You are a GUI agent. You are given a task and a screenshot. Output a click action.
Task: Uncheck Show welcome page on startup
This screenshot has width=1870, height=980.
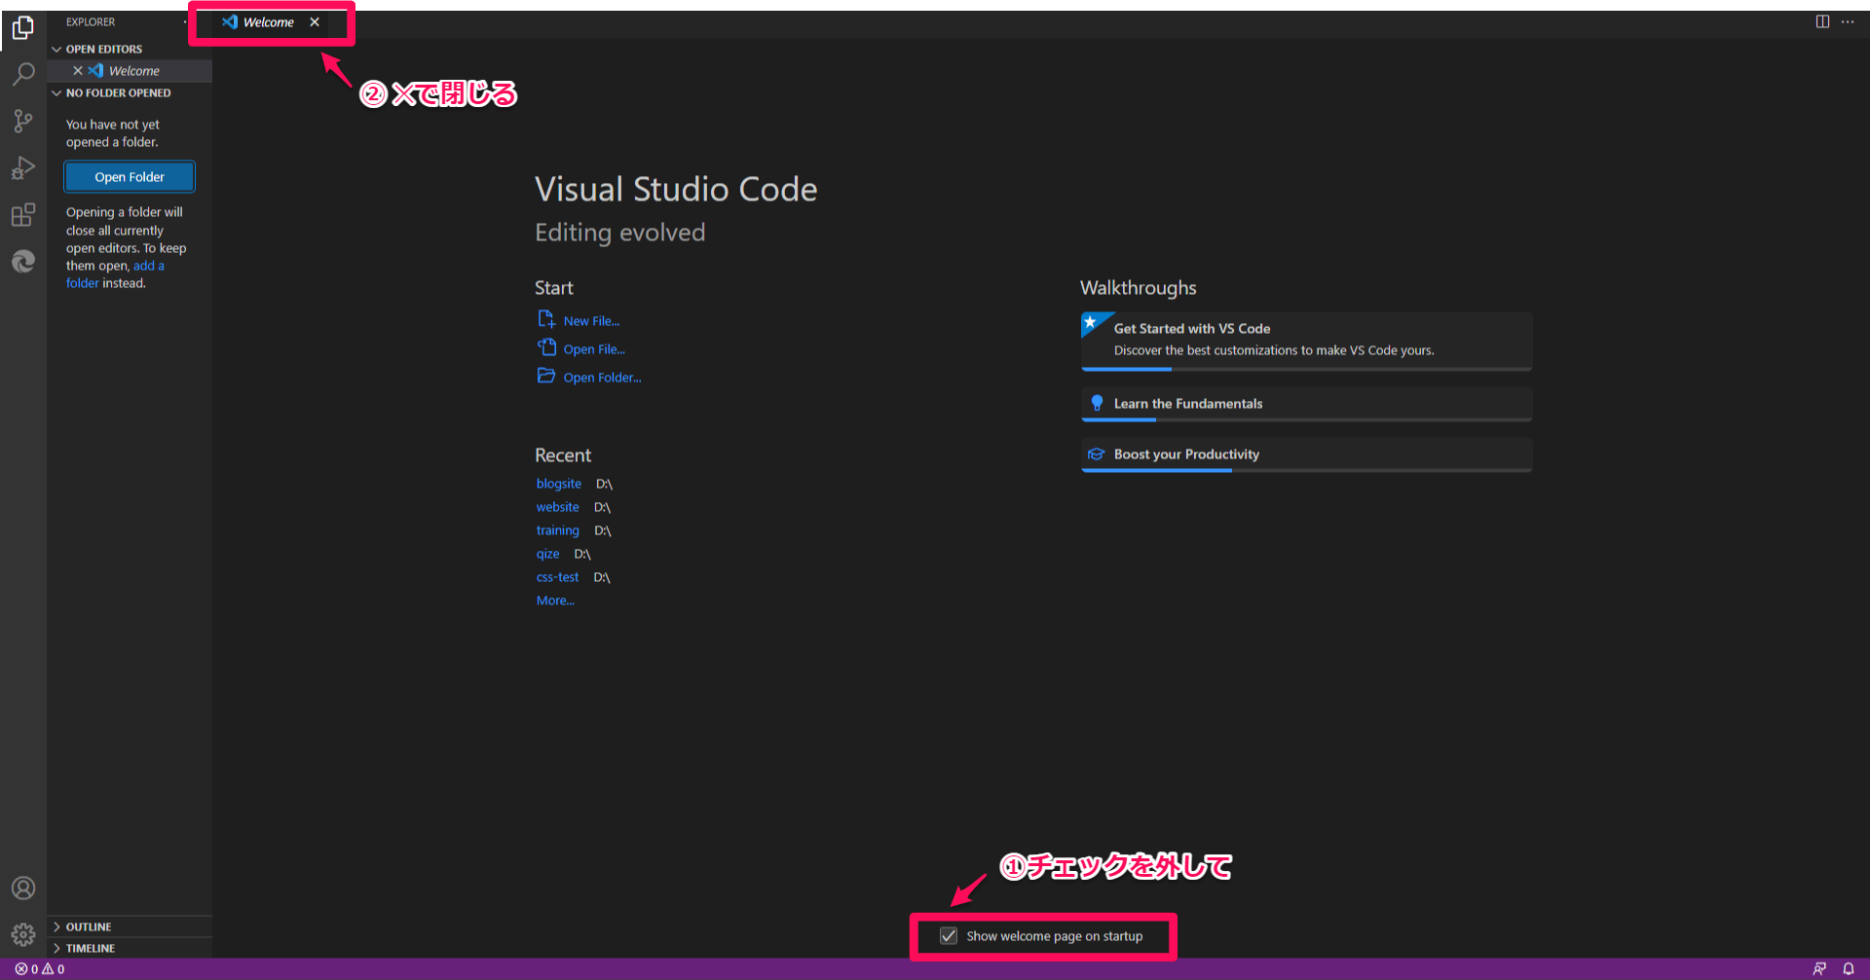click(949, 936)
